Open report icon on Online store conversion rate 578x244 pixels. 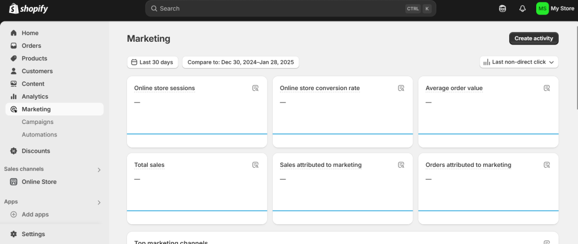(x=401, y=88)
